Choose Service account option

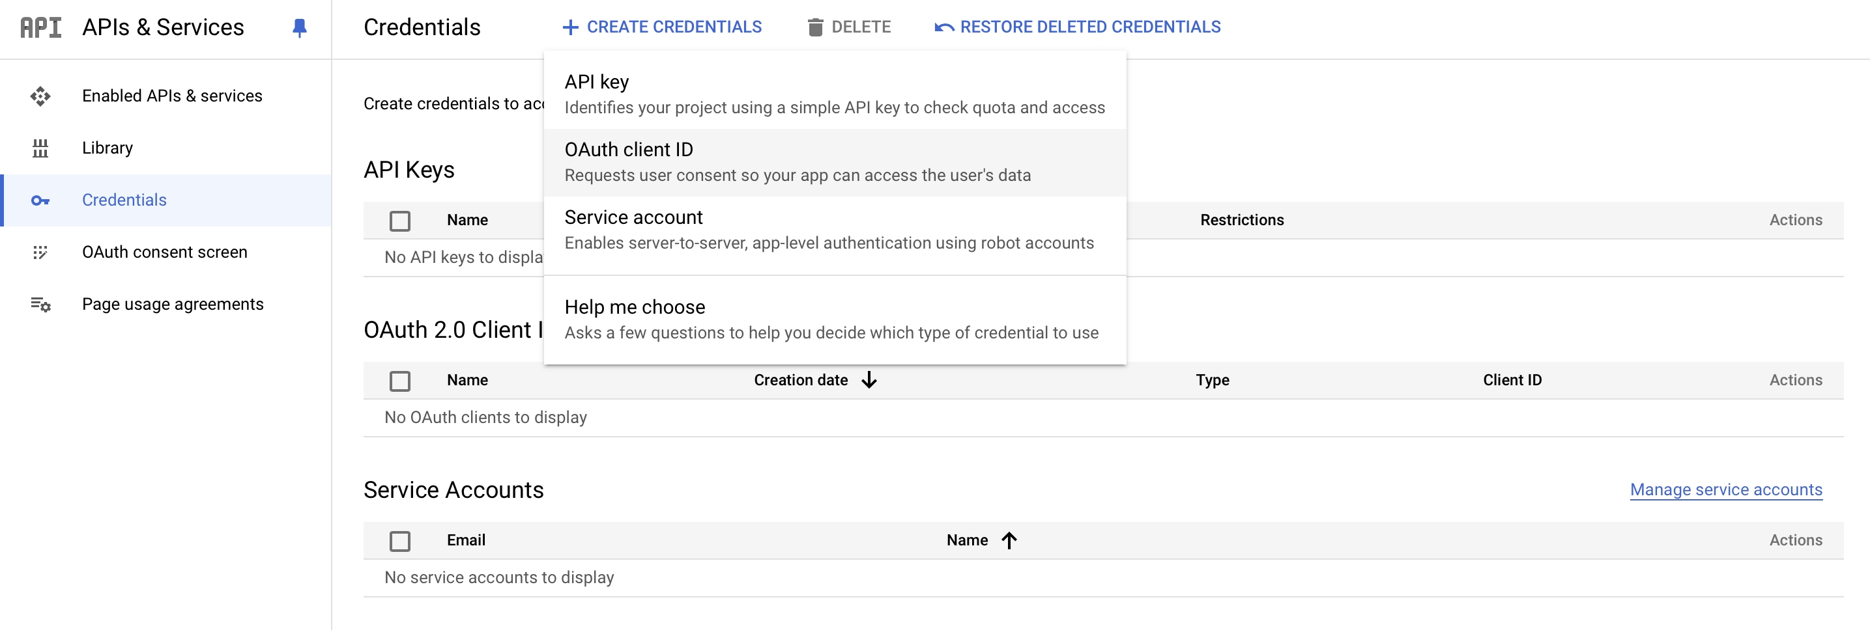point(835,230)
